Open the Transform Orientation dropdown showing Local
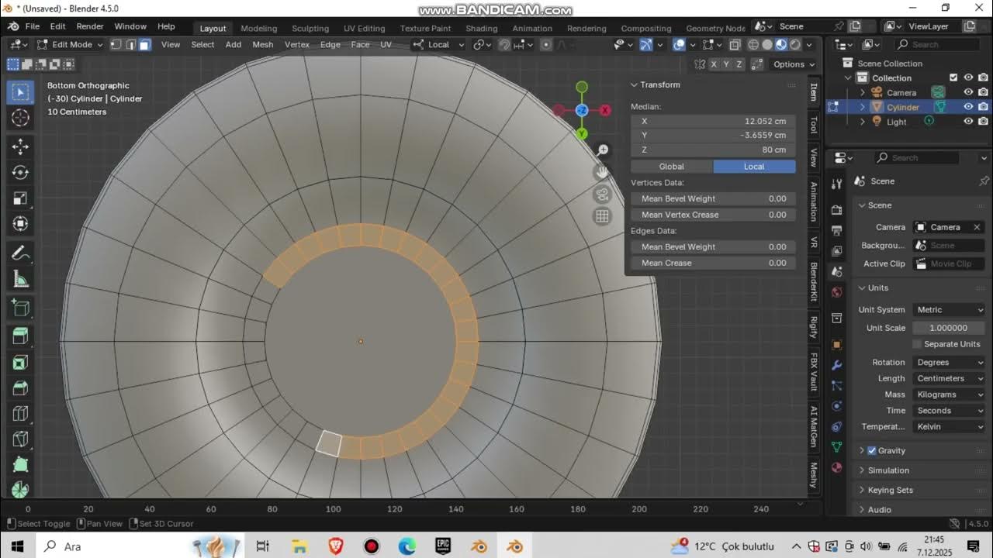The width and height of the screenshot is (993, 558). [438, 44]
